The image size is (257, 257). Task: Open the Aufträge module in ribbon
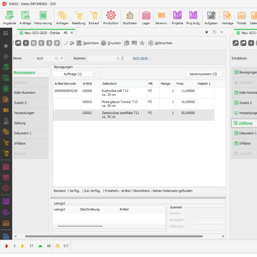pos(25,18)
